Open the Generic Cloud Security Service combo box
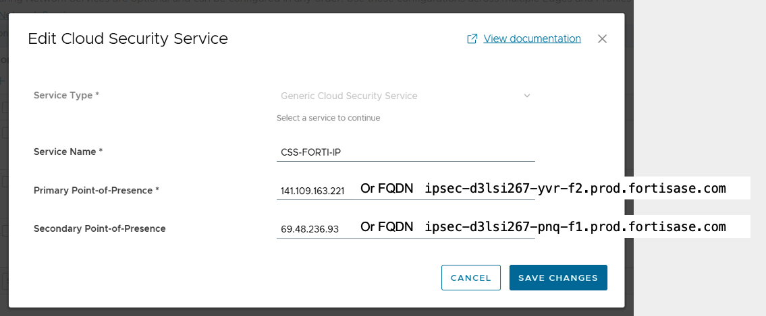 (x=406, y=96)
